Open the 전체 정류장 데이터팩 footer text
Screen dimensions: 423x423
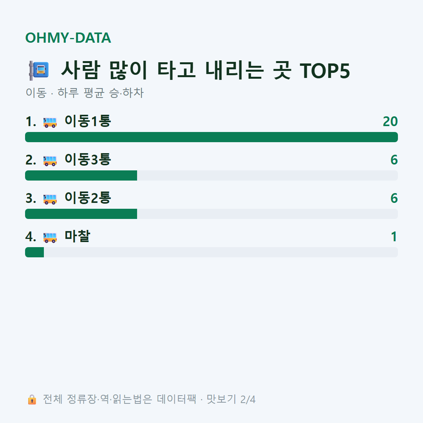(149, 399)
